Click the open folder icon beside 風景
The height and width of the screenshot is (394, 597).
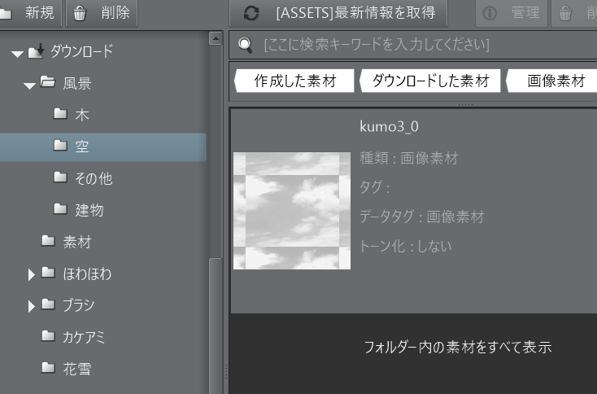pyautogui.click(x=48, y=82)
